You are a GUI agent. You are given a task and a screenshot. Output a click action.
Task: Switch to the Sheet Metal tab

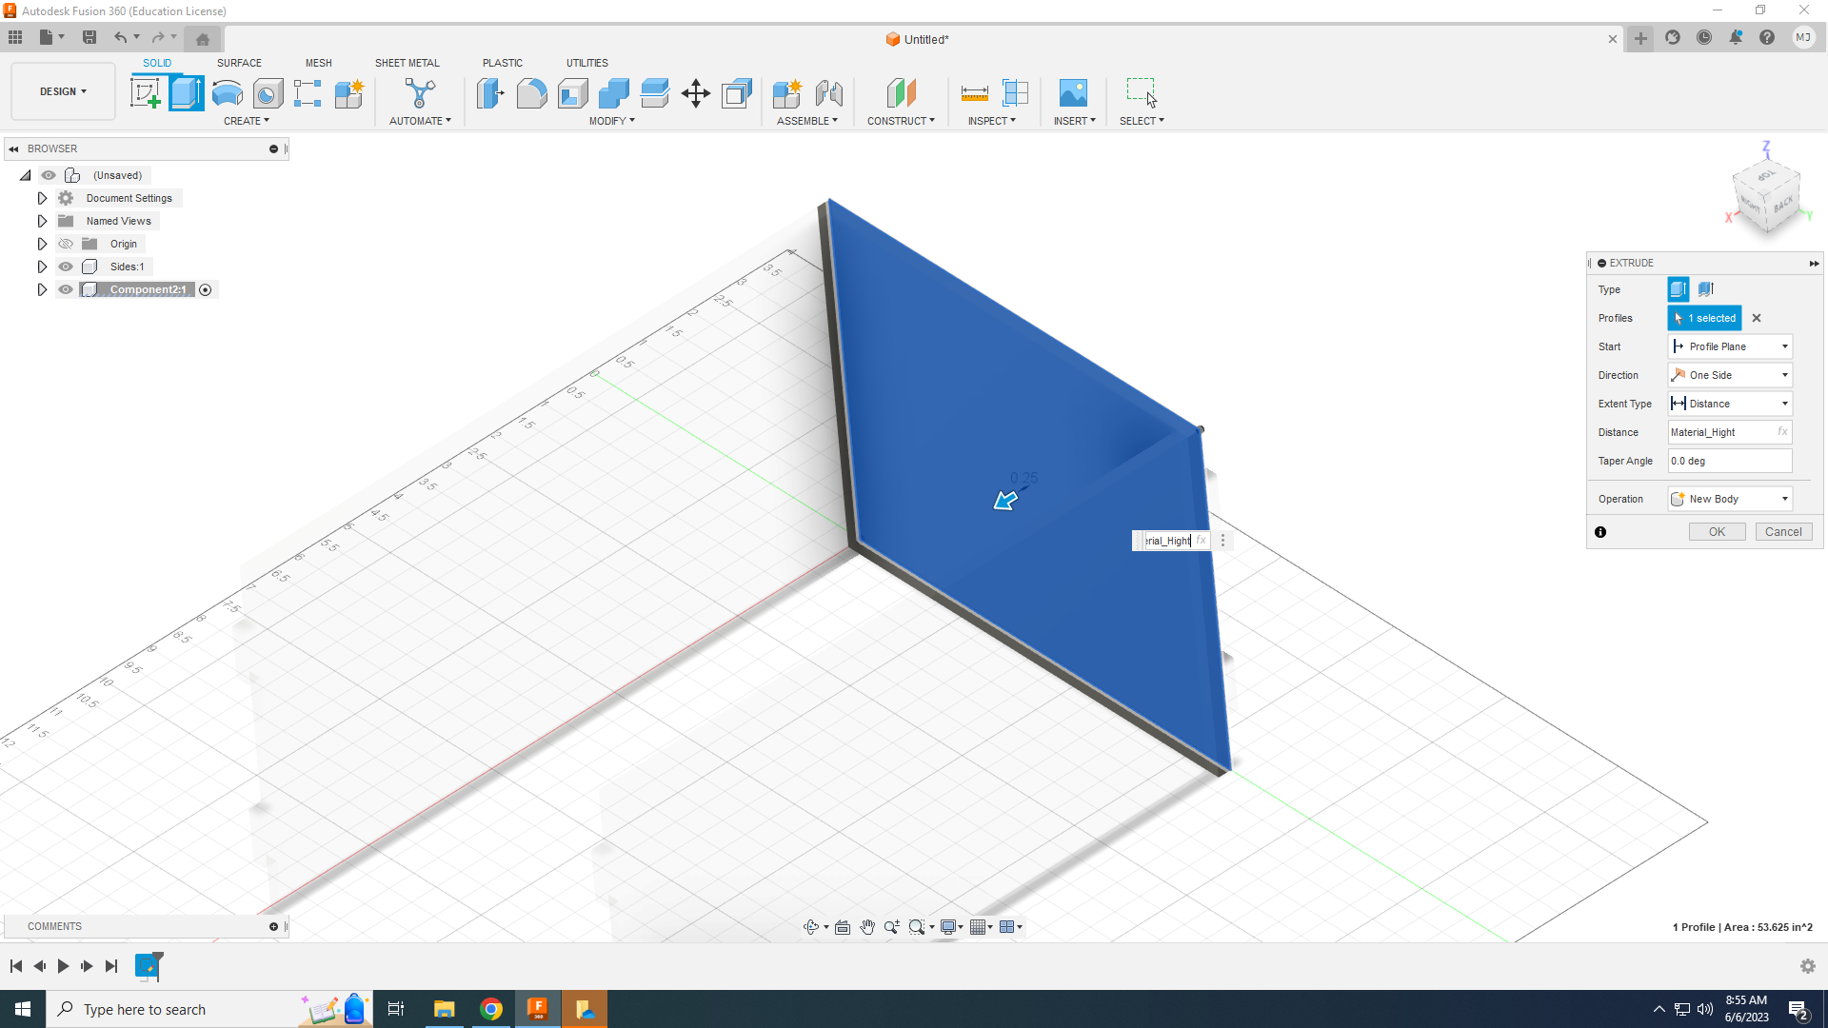[x=407, y=63]
